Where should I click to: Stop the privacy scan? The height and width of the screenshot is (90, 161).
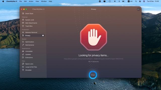(x=93, y=75)
